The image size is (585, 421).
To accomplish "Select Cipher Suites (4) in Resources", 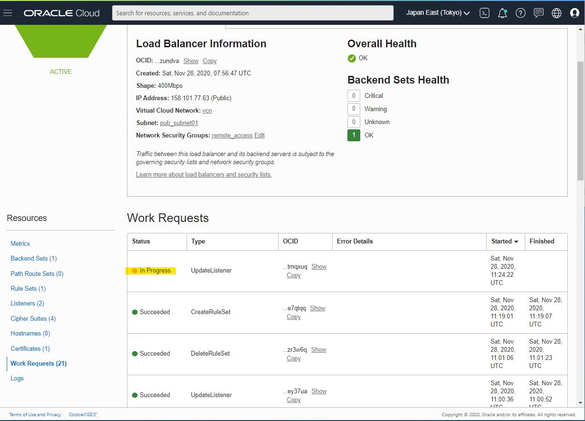I will click(33, 318).
